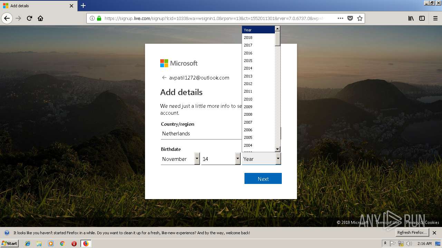Open the Windows Start menu
This screenshot has height=248, width=442.
10,243
